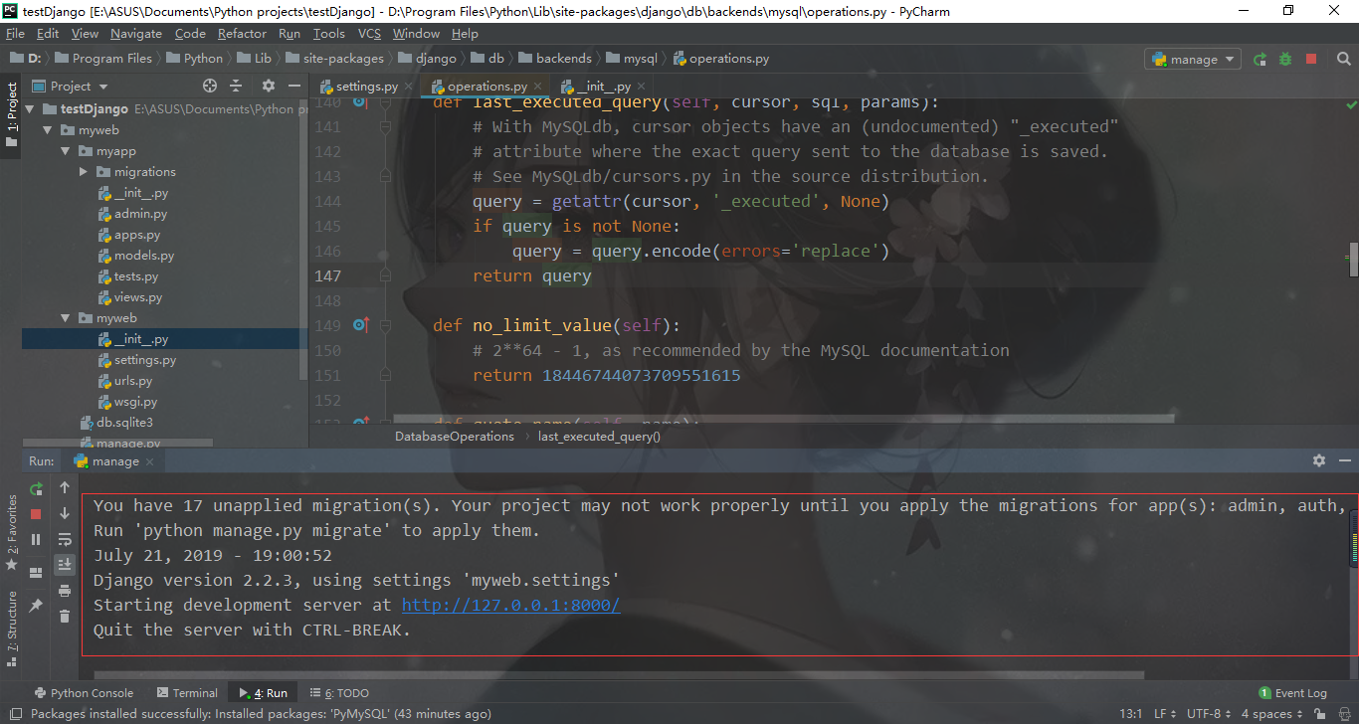
Task: Close the operations.py editor tab
Action: [x=538, y=87]
